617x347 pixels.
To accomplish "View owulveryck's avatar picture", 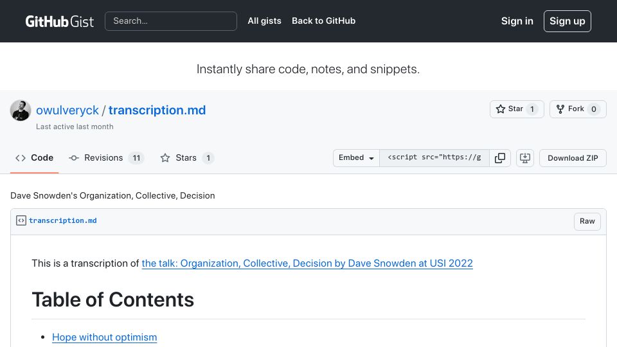I will 21,110.
